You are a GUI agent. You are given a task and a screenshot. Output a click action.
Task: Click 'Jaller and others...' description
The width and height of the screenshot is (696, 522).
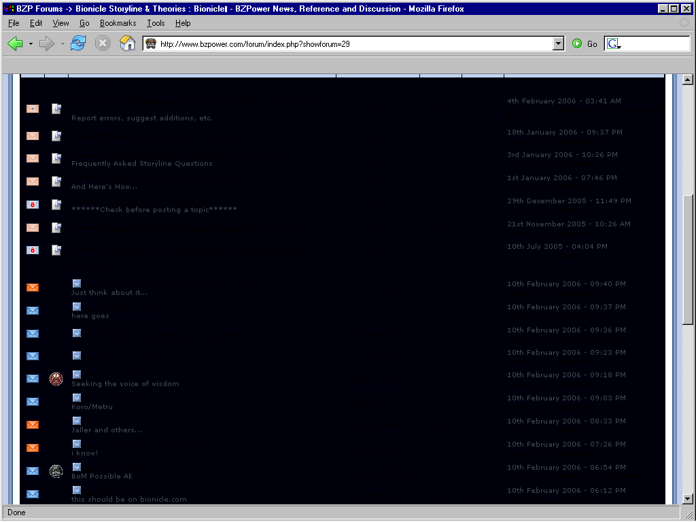107,430
